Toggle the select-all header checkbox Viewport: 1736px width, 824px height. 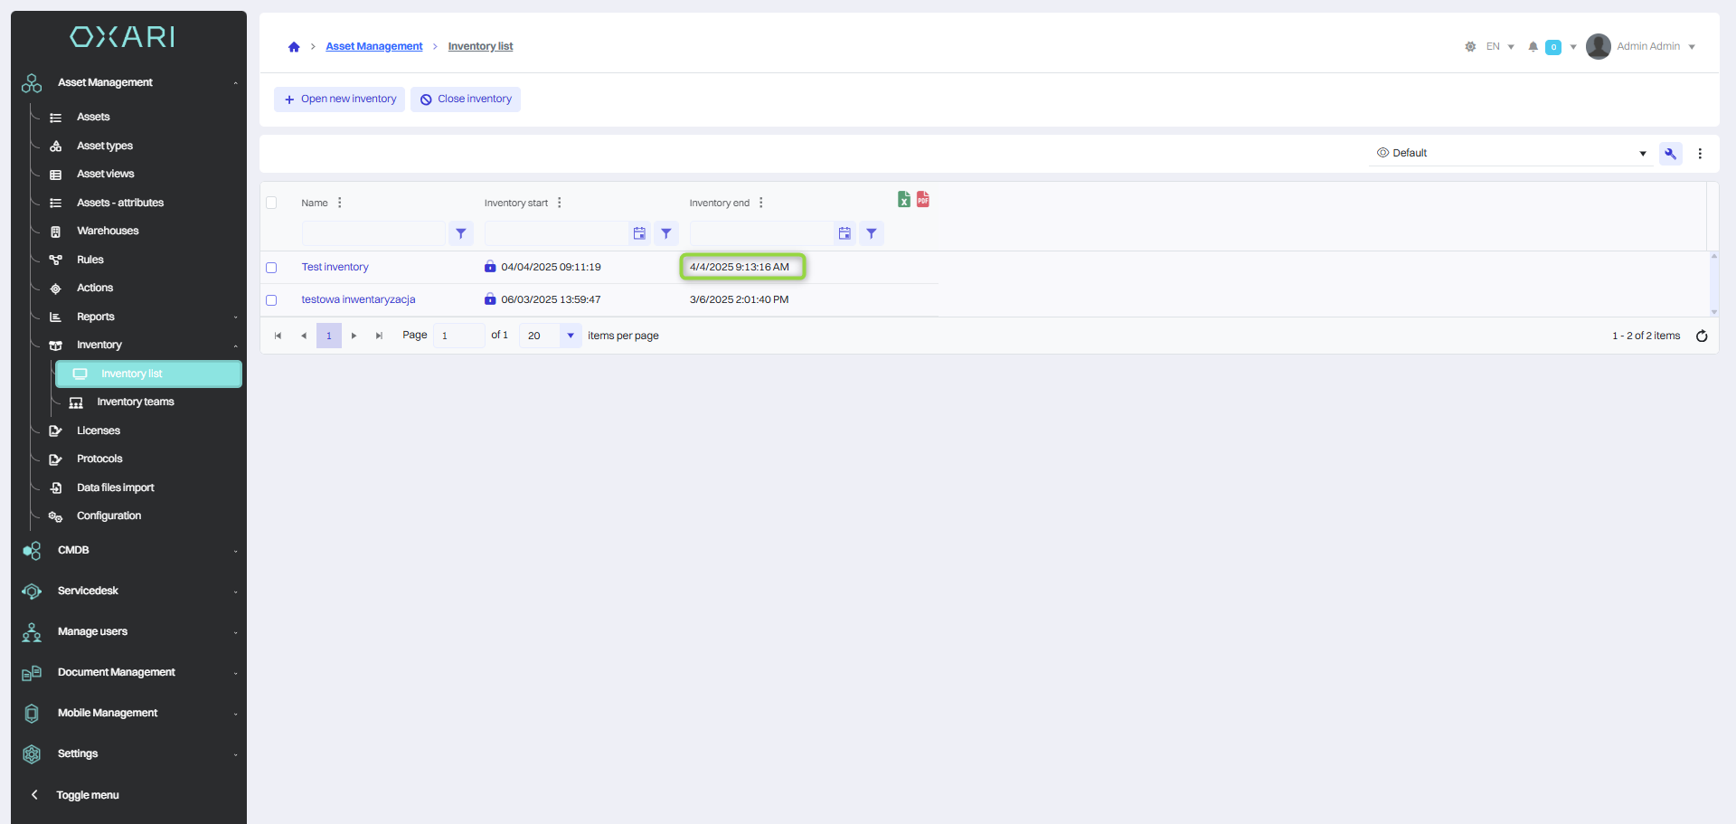click(271, 203)
